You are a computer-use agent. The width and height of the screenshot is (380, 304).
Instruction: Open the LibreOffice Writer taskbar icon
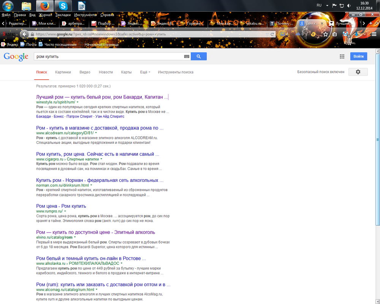81,6
